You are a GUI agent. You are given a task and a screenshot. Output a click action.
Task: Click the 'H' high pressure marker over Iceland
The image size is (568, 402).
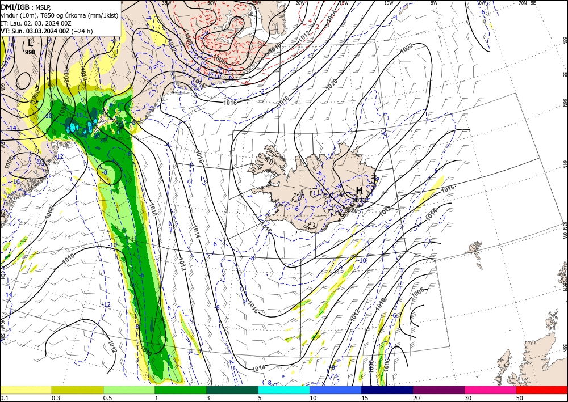tap(359, 191)
